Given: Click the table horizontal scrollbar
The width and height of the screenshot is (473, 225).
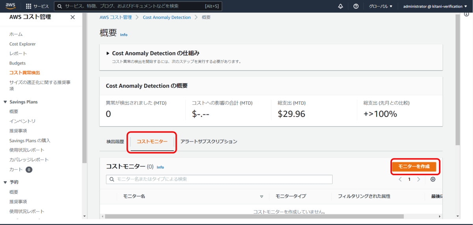Looking at the screenshot, I should click(255, 216).
